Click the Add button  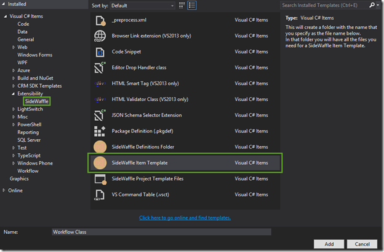coord(329,244)
